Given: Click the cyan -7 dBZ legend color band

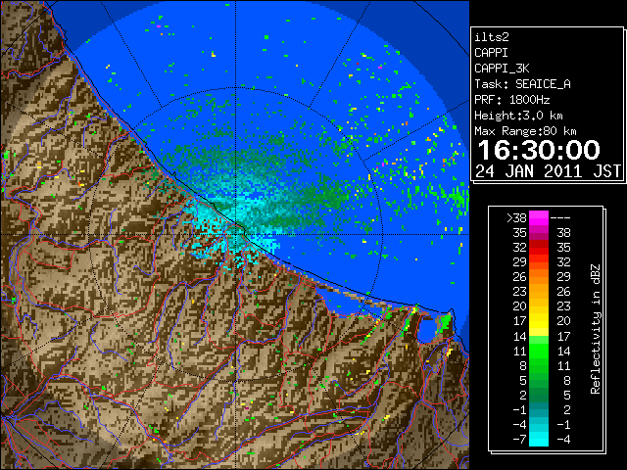Looking at the screenshot, I should pyautogui.click(x=539, y=439).
